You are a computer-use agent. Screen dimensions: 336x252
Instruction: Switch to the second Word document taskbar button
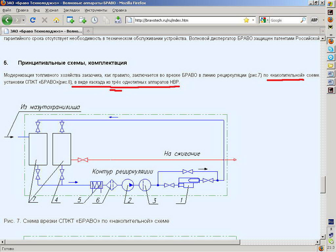(331, 82)
